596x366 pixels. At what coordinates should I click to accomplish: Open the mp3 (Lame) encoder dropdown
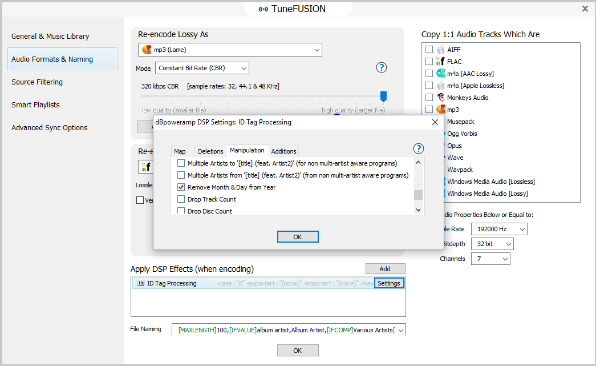click(230, 50)
